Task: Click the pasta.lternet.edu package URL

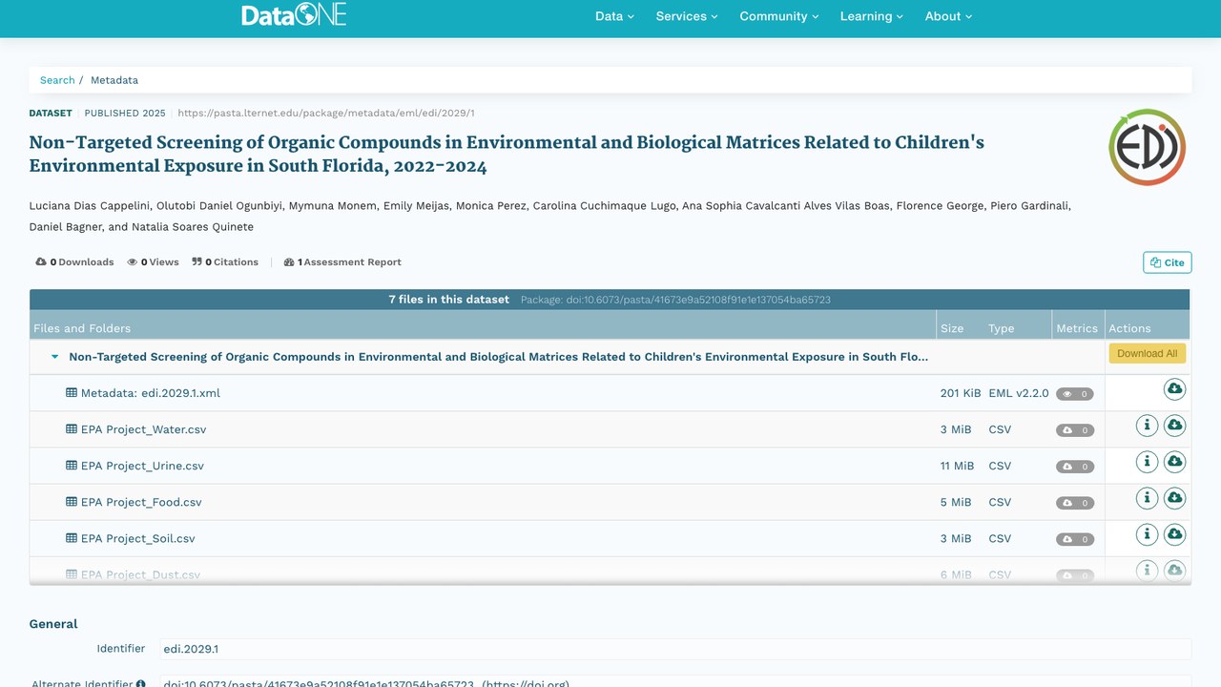Action: tap(326, 113)
